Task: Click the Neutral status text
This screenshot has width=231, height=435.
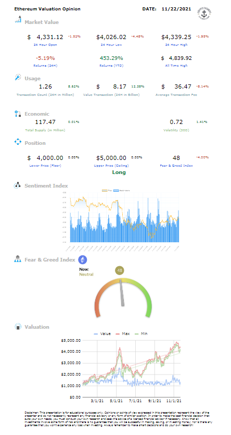Action: click(x=86, y=275)
